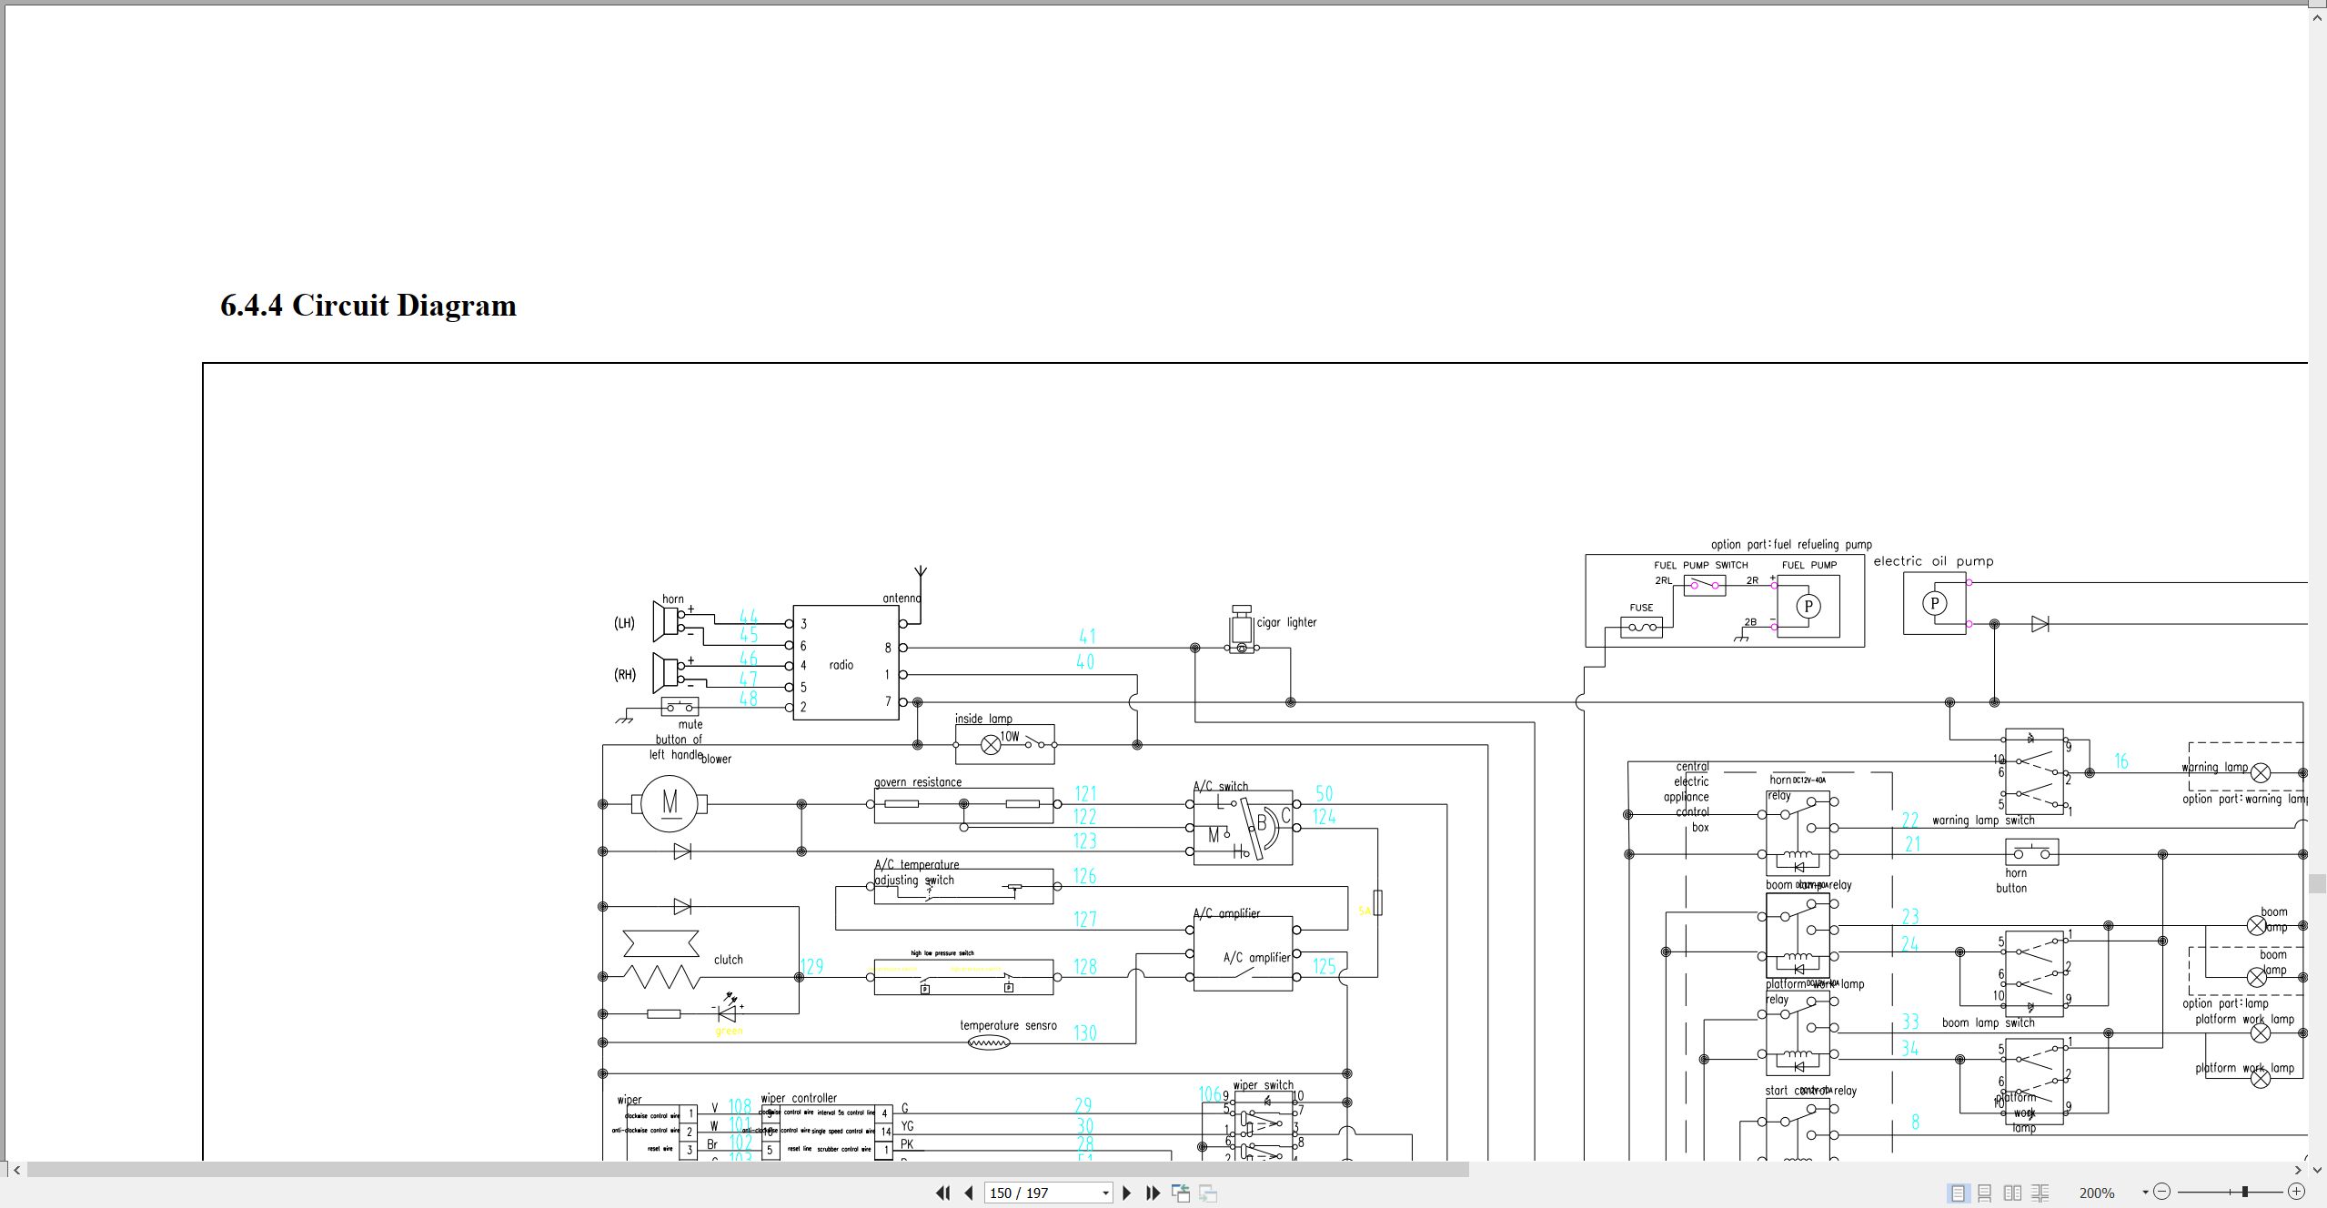2327x1208 pixels.
Task: Click the inside lamp label
Action: (x=983, y=719)
